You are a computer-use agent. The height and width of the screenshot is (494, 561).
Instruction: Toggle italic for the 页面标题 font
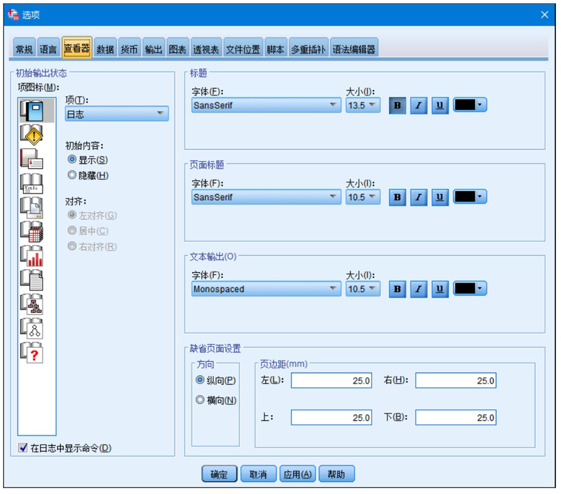(x=418, y=197)
